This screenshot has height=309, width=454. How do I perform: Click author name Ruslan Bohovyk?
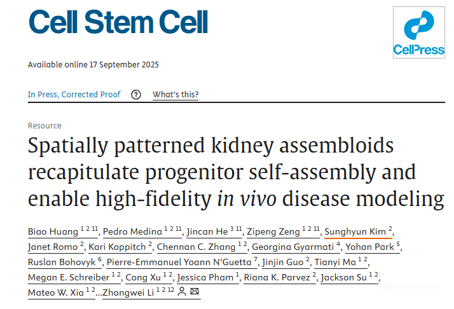pos(62,262)
